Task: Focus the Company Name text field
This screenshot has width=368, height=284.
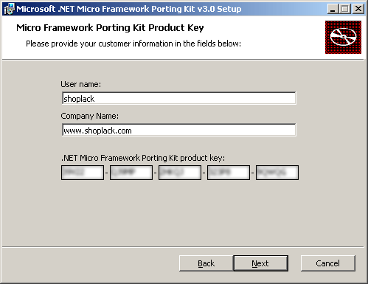Action: tap(179, 130)
